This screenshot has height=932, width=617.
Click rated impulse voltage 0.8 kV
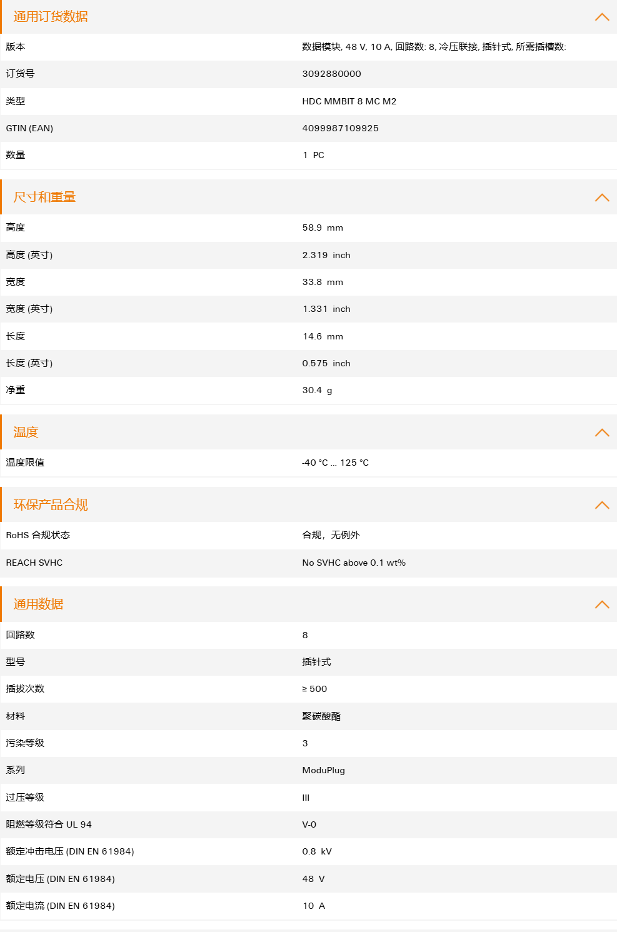point(317,851)
